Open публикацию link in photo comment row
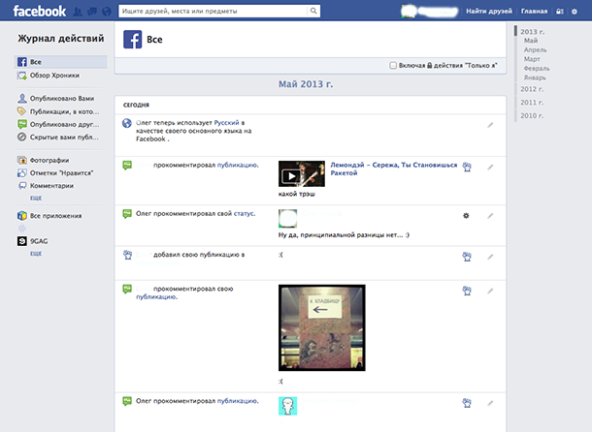 click(x=156, y=297)
